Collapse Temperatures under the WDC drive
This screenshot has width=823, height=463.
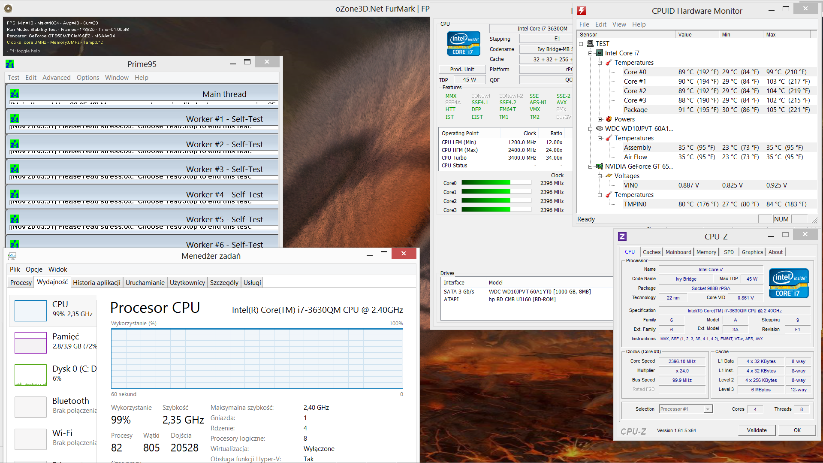pos(600,138)
